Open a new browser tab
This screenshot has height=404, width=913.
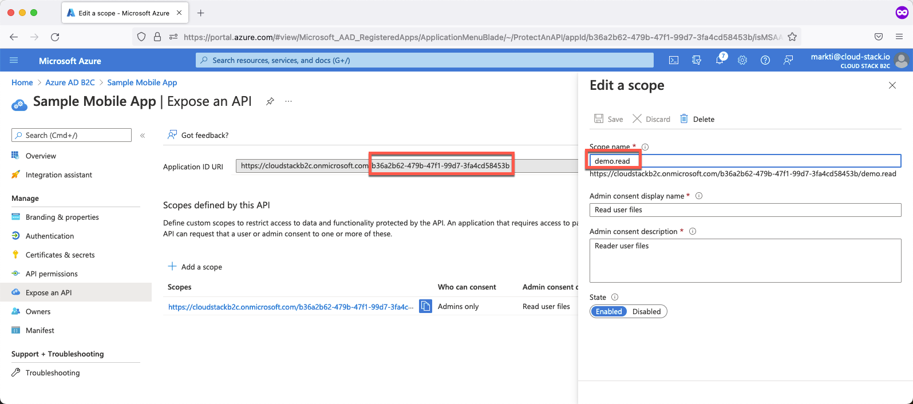(200, 13)
